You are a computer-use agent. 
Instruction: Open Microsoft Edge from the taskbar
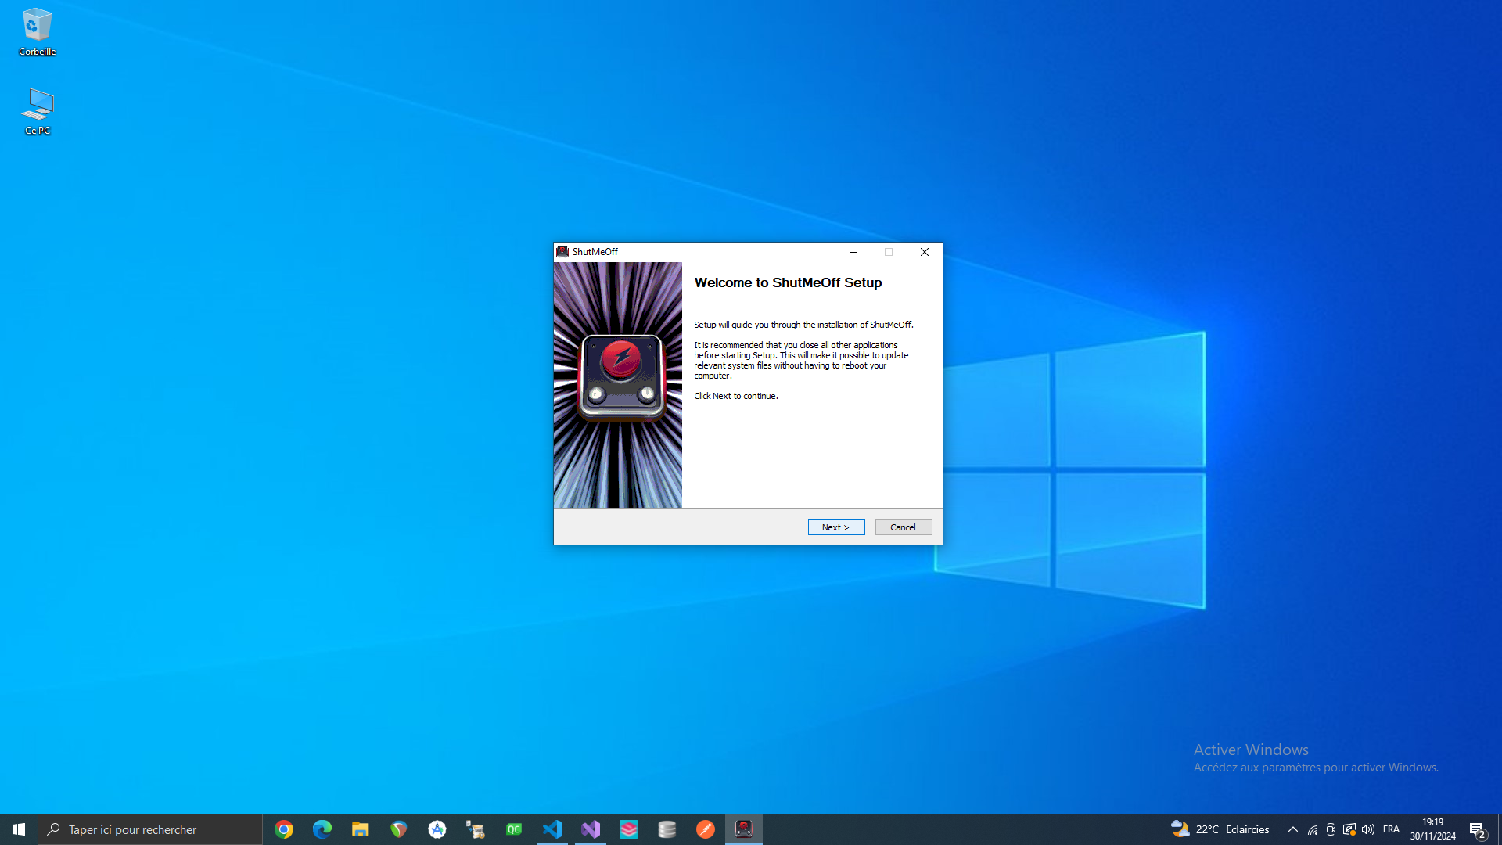pos(322,829)
